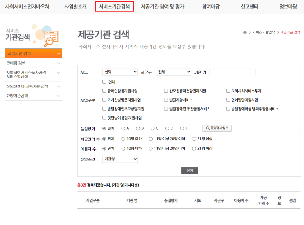304x225 pixels.
Task: Click the home icon in breadcrumb
Action: click(245, 32)
